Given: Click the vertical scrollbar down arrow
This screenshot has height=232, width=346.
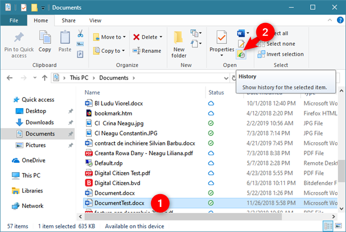Looking at the screenshot, I should pyautogui.click(x=341, y=209).
